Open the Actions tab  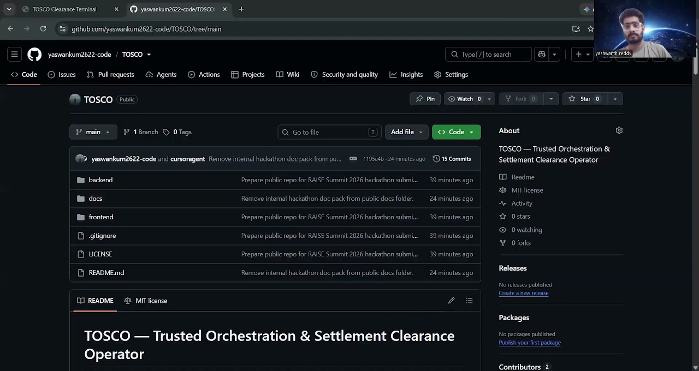tap(203, 74)
